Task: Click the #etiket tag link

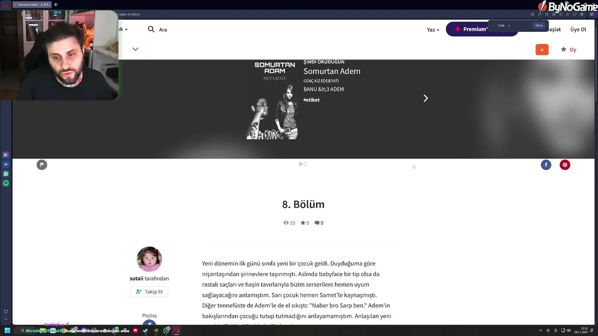Action: coord(312,100)
